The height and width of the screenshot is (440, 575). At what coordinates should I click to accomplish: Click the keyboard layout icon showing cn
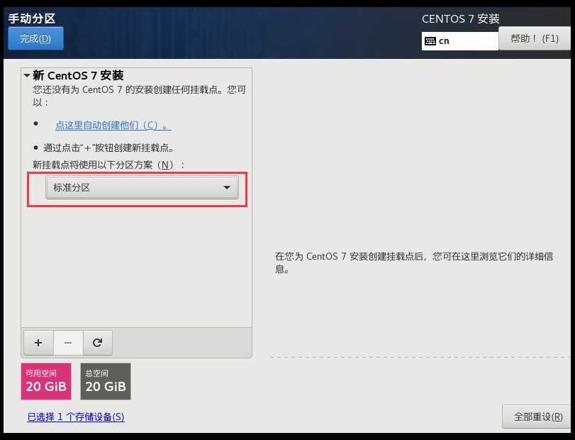coord(432,41)
